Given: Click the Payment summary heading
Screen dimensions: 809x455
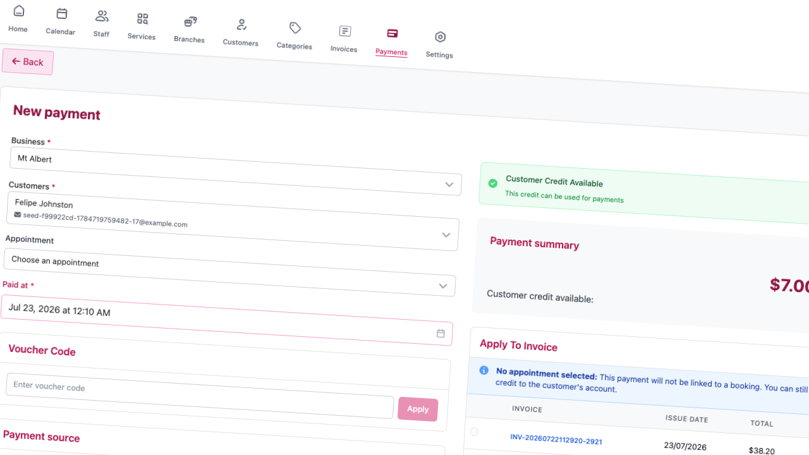Looking at the screenshot, I should pyautogui.click(x=535, y=243).
